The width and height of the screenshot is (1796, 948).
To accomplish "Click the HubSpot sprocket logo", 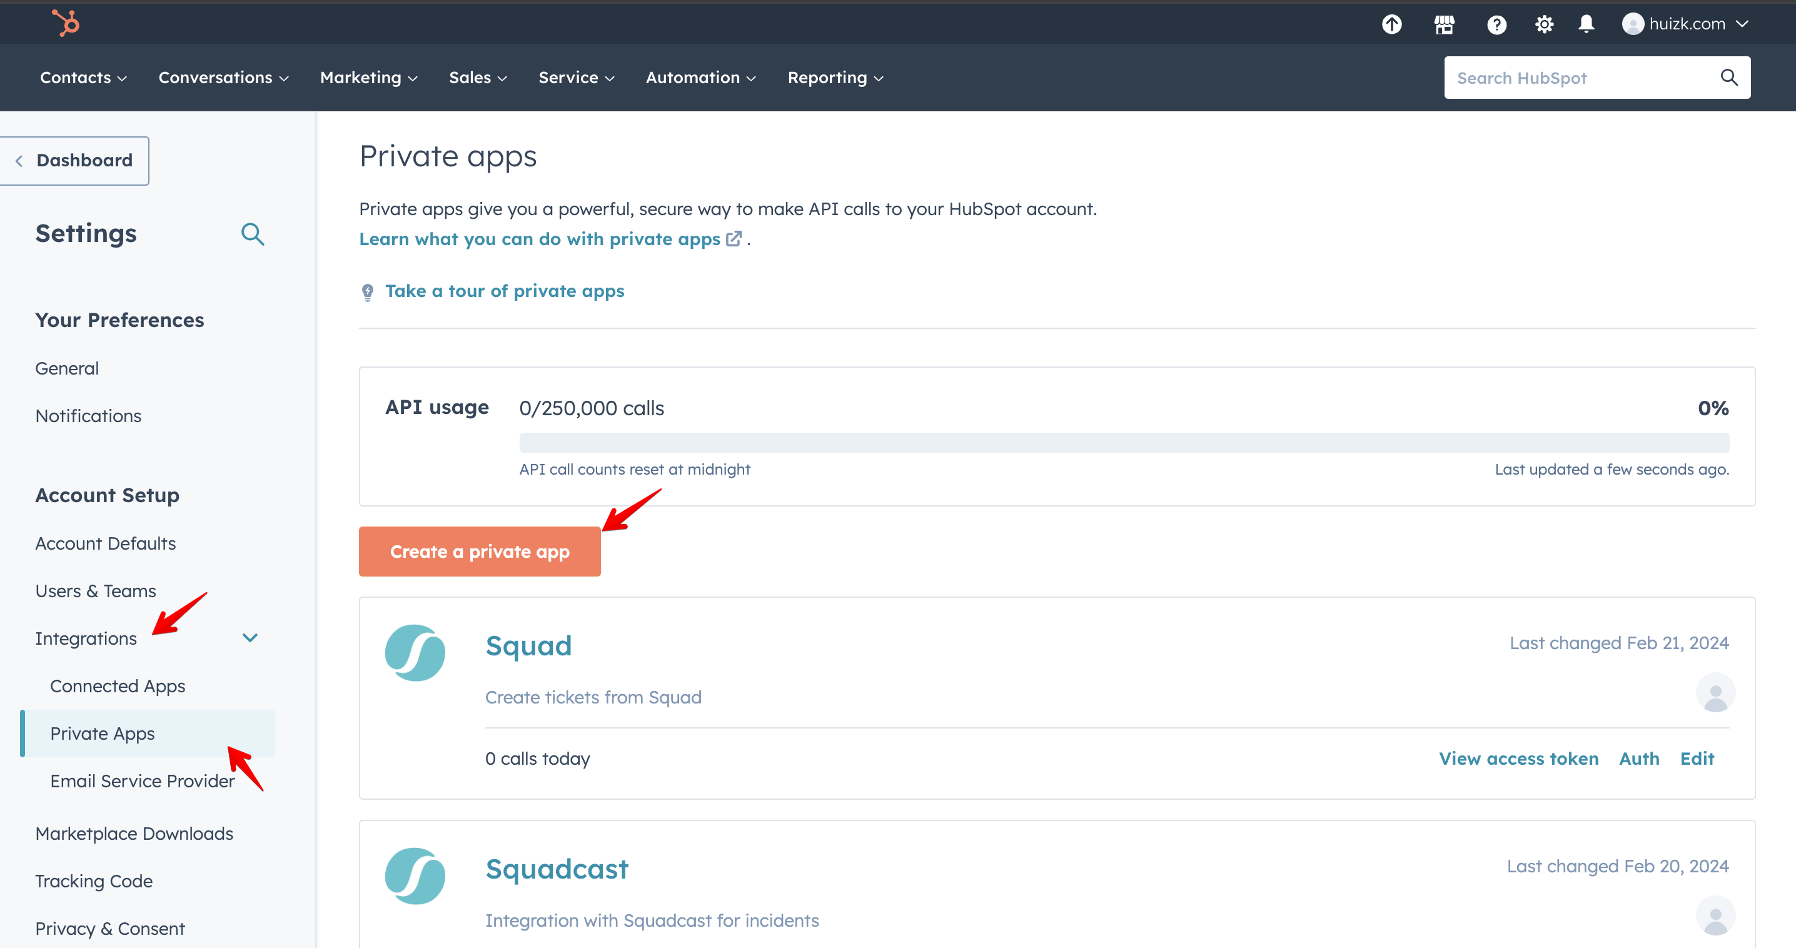I will pos(66,23).
